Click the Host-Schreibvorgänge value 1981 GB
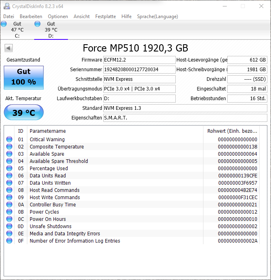This screenshot has height=280, width=271. [247, 70]
